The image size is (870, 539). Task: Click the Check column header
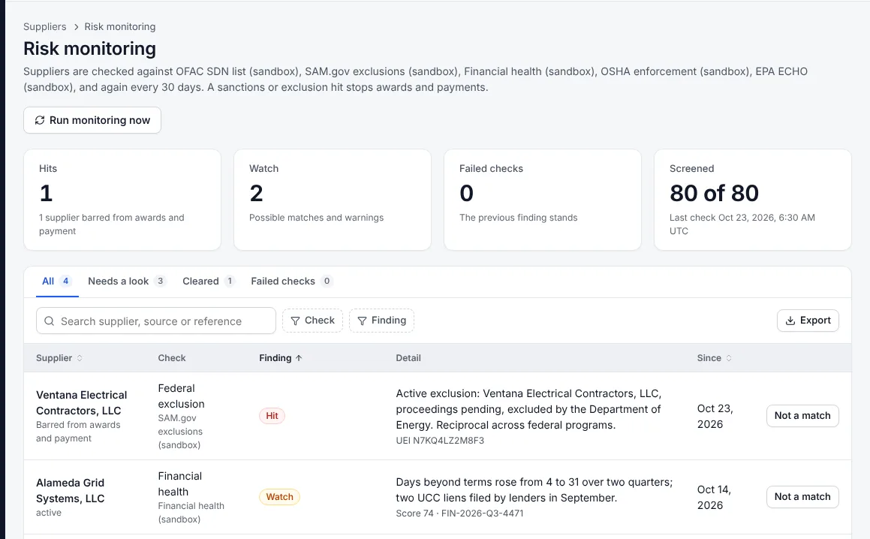point(172,358)
